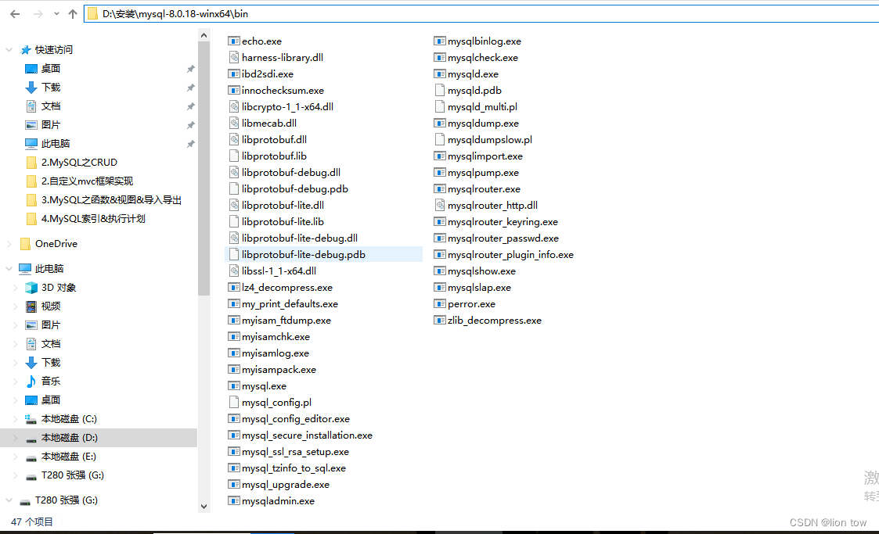
Task: Go up one folder level
Action: click(73, 14)
